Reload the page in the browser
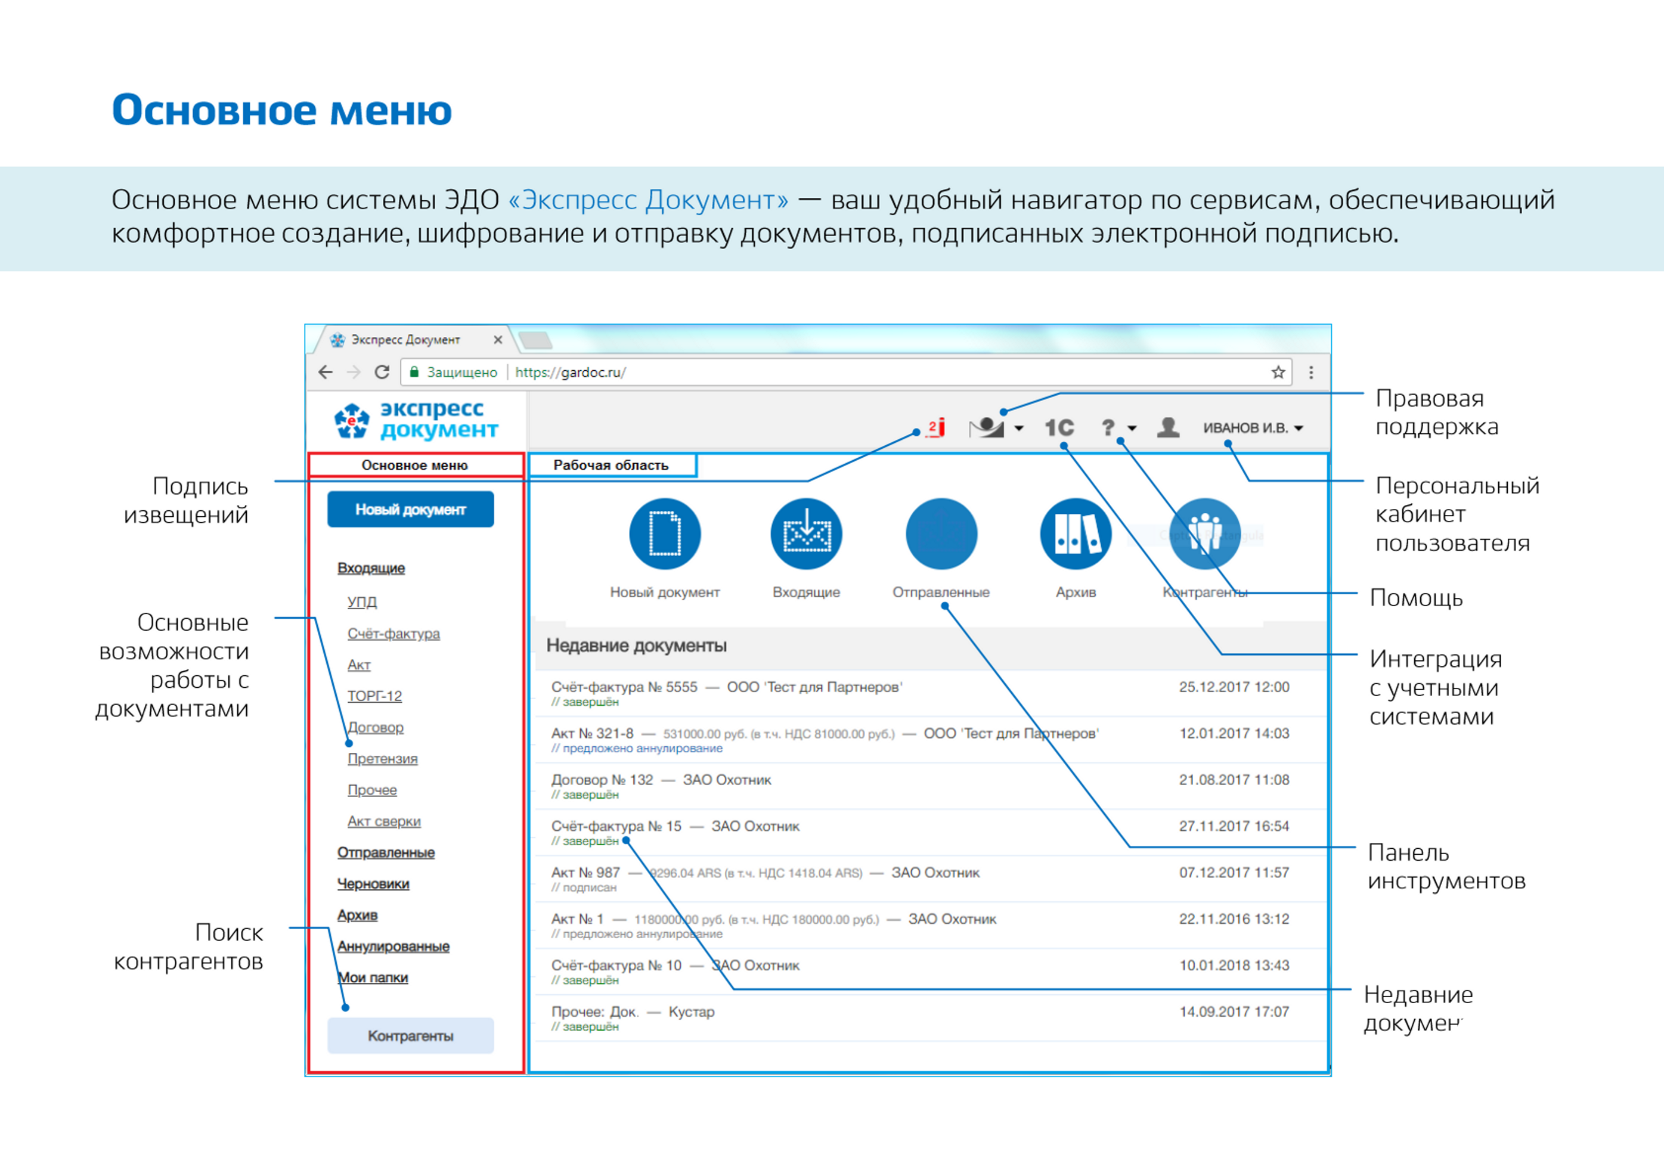The width and height of the screenshot is (1664, 1176). click(382, 373)
